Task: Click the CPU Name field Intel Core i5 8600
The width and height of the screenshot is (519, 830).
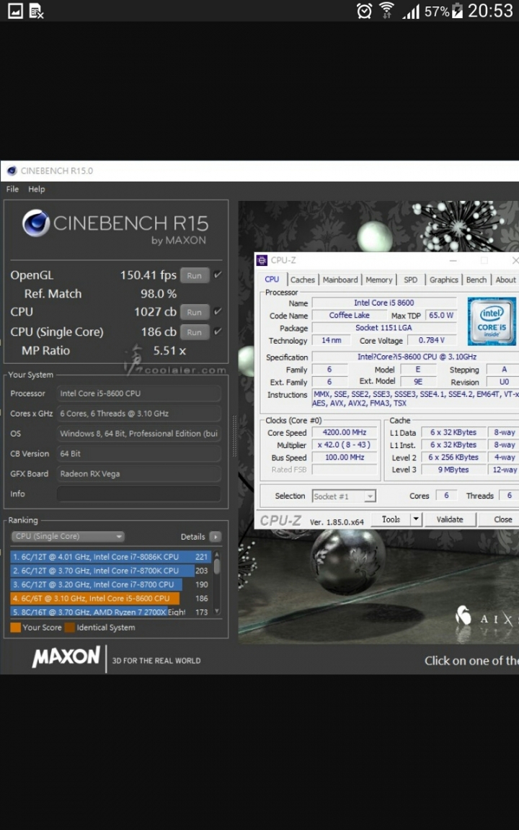Action: [x=384, y=303]
